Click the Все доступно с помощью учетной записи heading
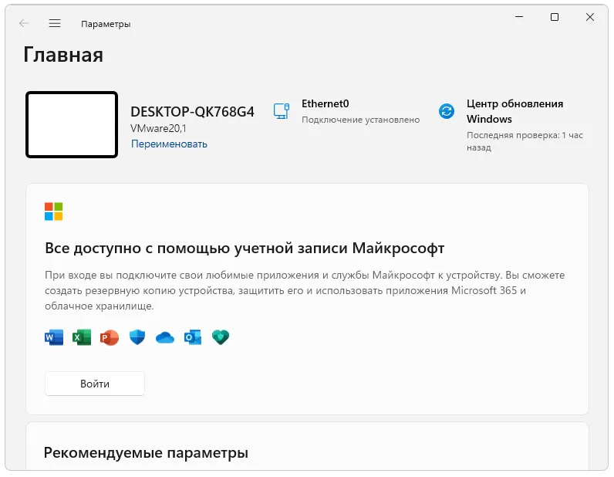 click(245, 248)
